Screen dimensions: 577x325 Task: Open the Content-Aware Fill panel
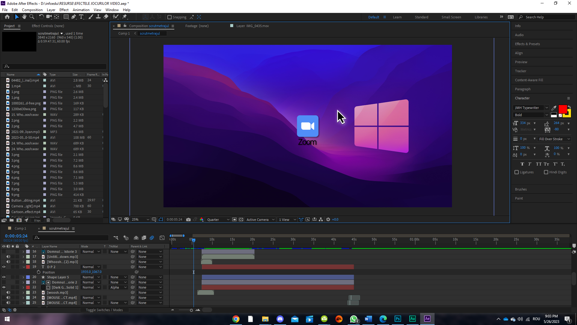(529, 80)
